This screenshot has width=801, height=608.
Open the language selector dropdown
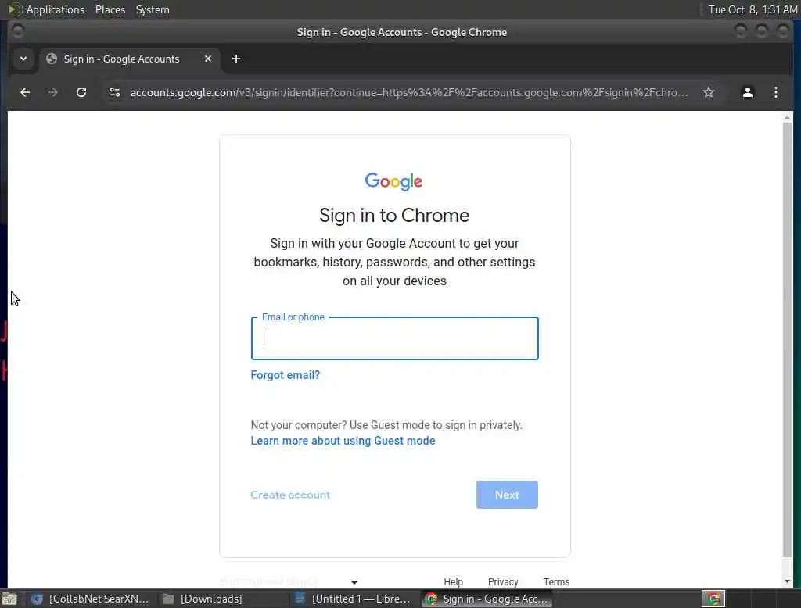point(289,582)
